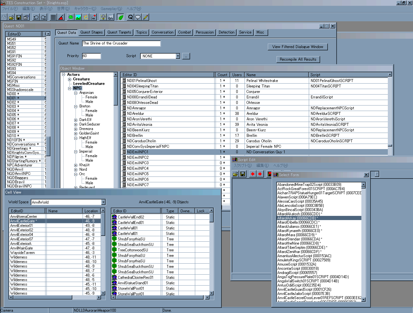Click the Quest Name input field
This screenshot has width=413, height=313.
click(x=121, y=43)
